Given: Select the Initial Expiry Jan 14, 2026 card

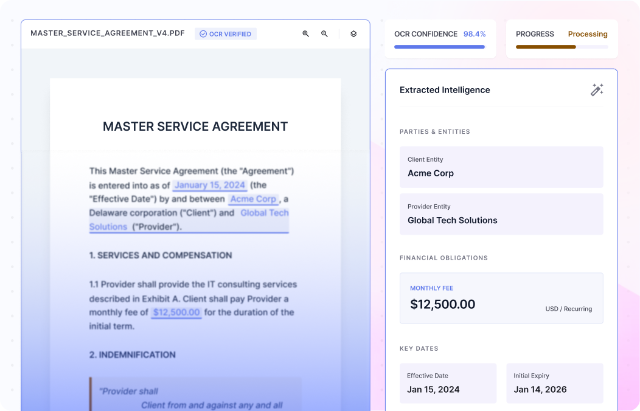Looking at the screenshot, I should tap(555, 383).
